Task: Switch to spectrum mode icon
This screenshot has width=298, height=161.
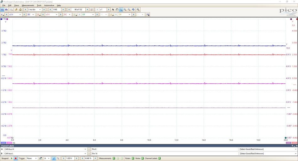Action: 7,9
